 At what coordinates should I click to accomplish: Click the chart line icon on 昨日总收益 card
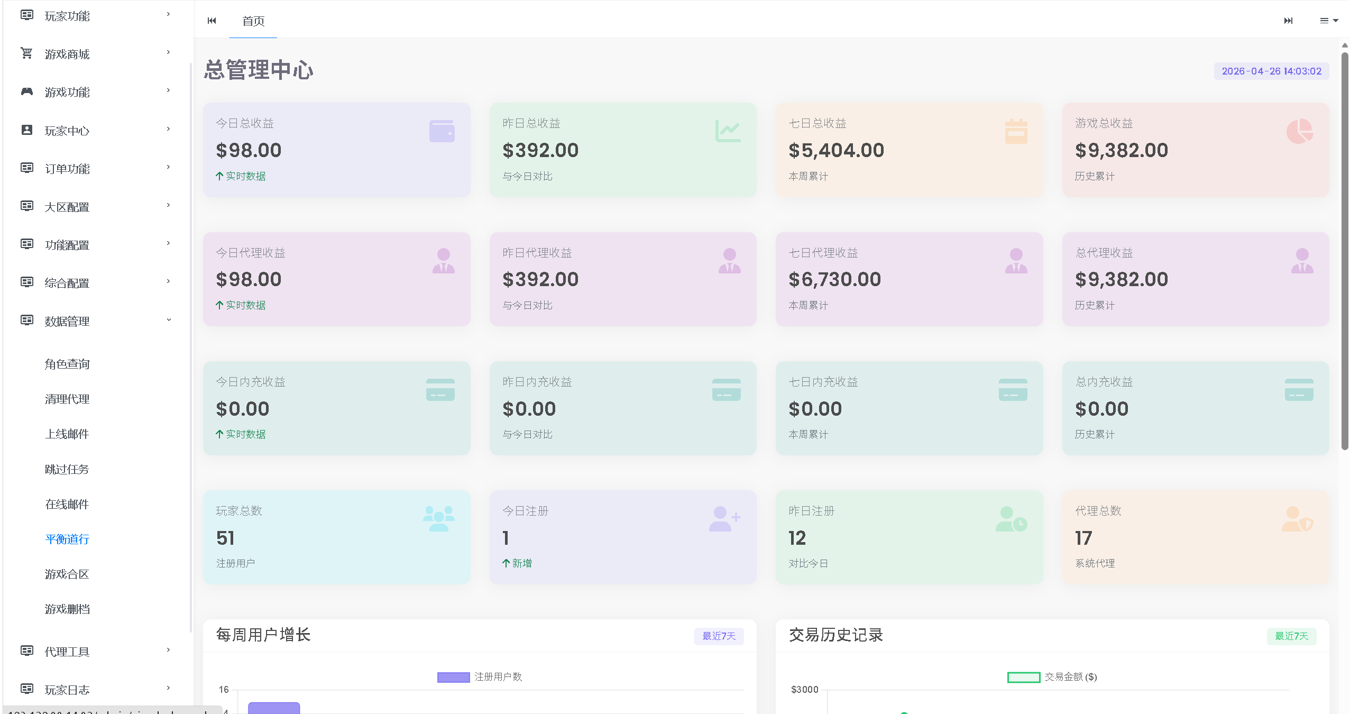pyautogui.click(x=728, y=131)
